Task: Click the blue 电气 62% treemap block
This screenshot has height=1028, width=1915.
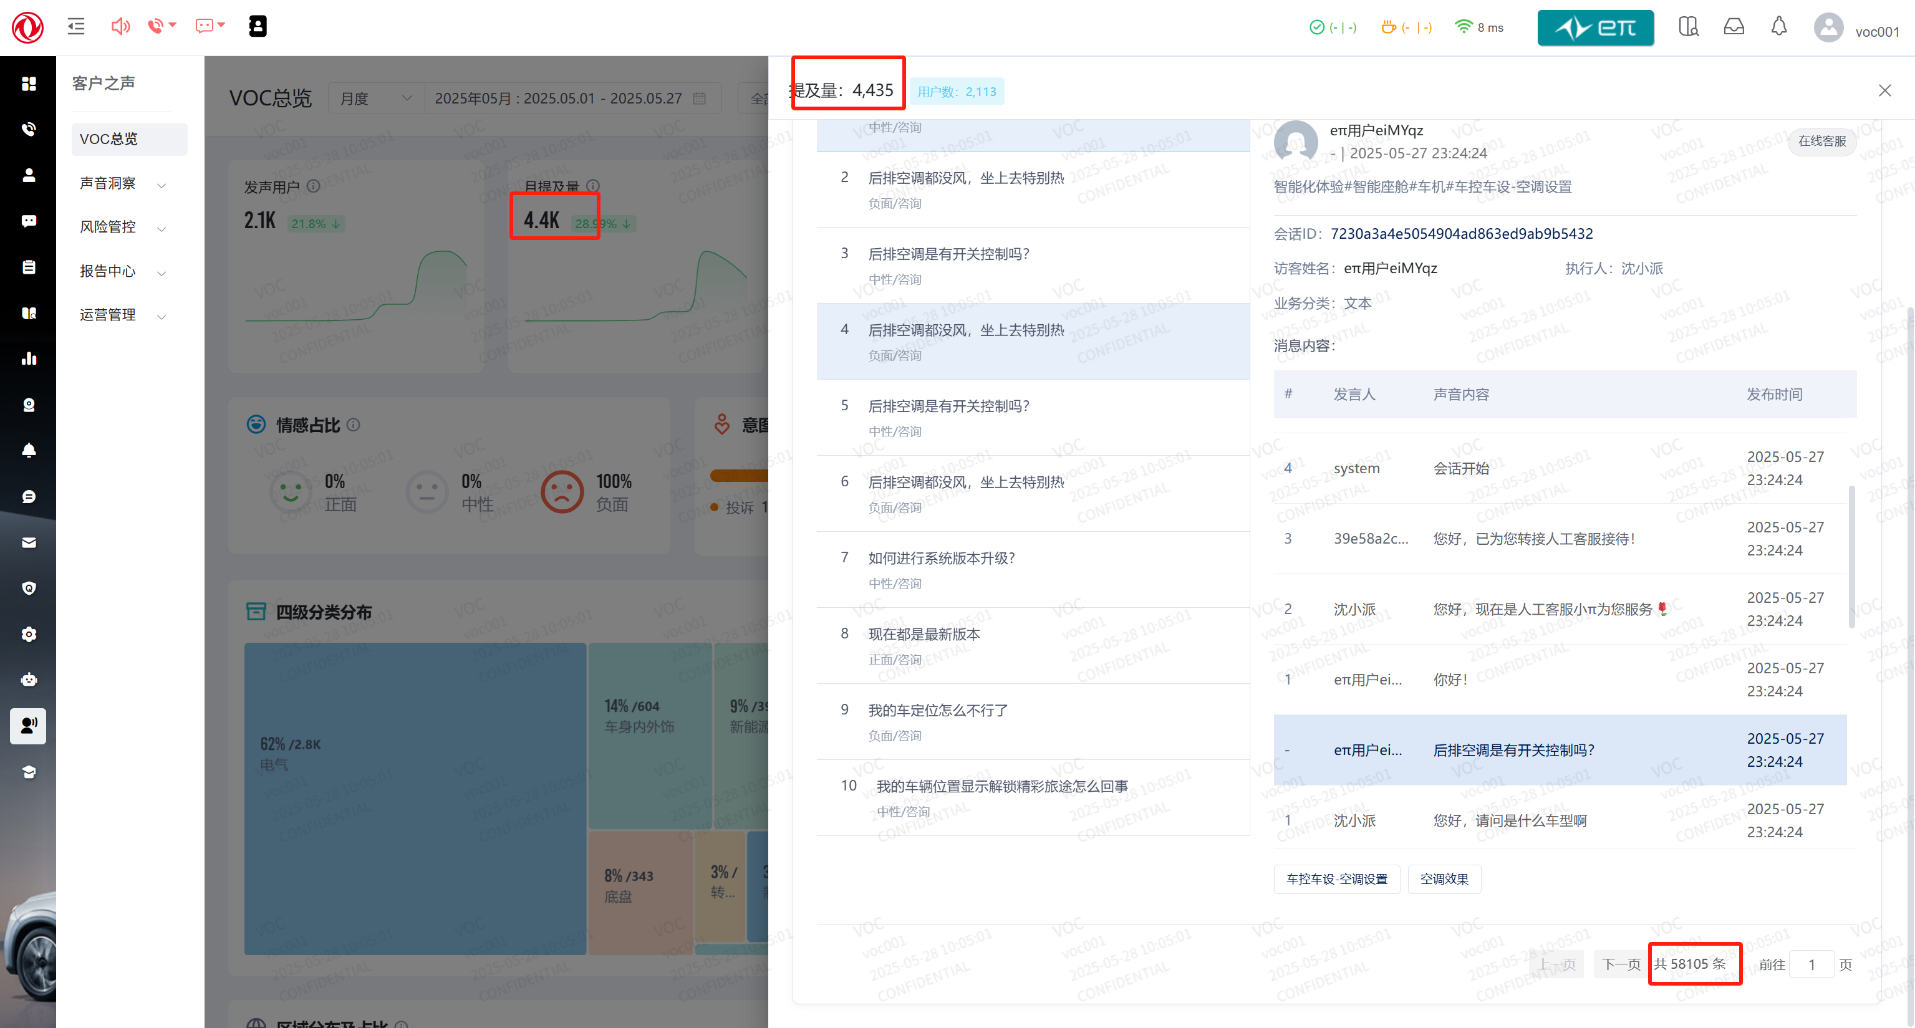Action: click(415, 799)
